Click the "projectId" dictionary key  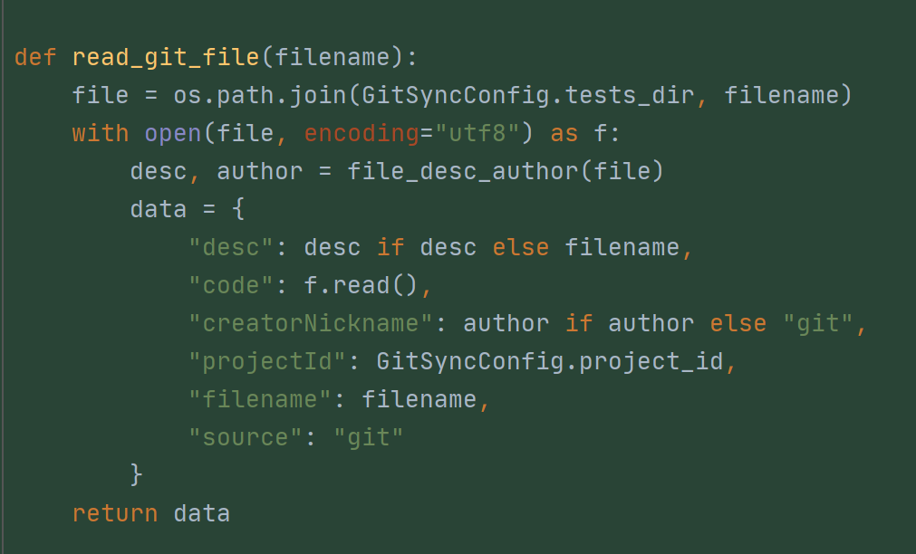267,361
